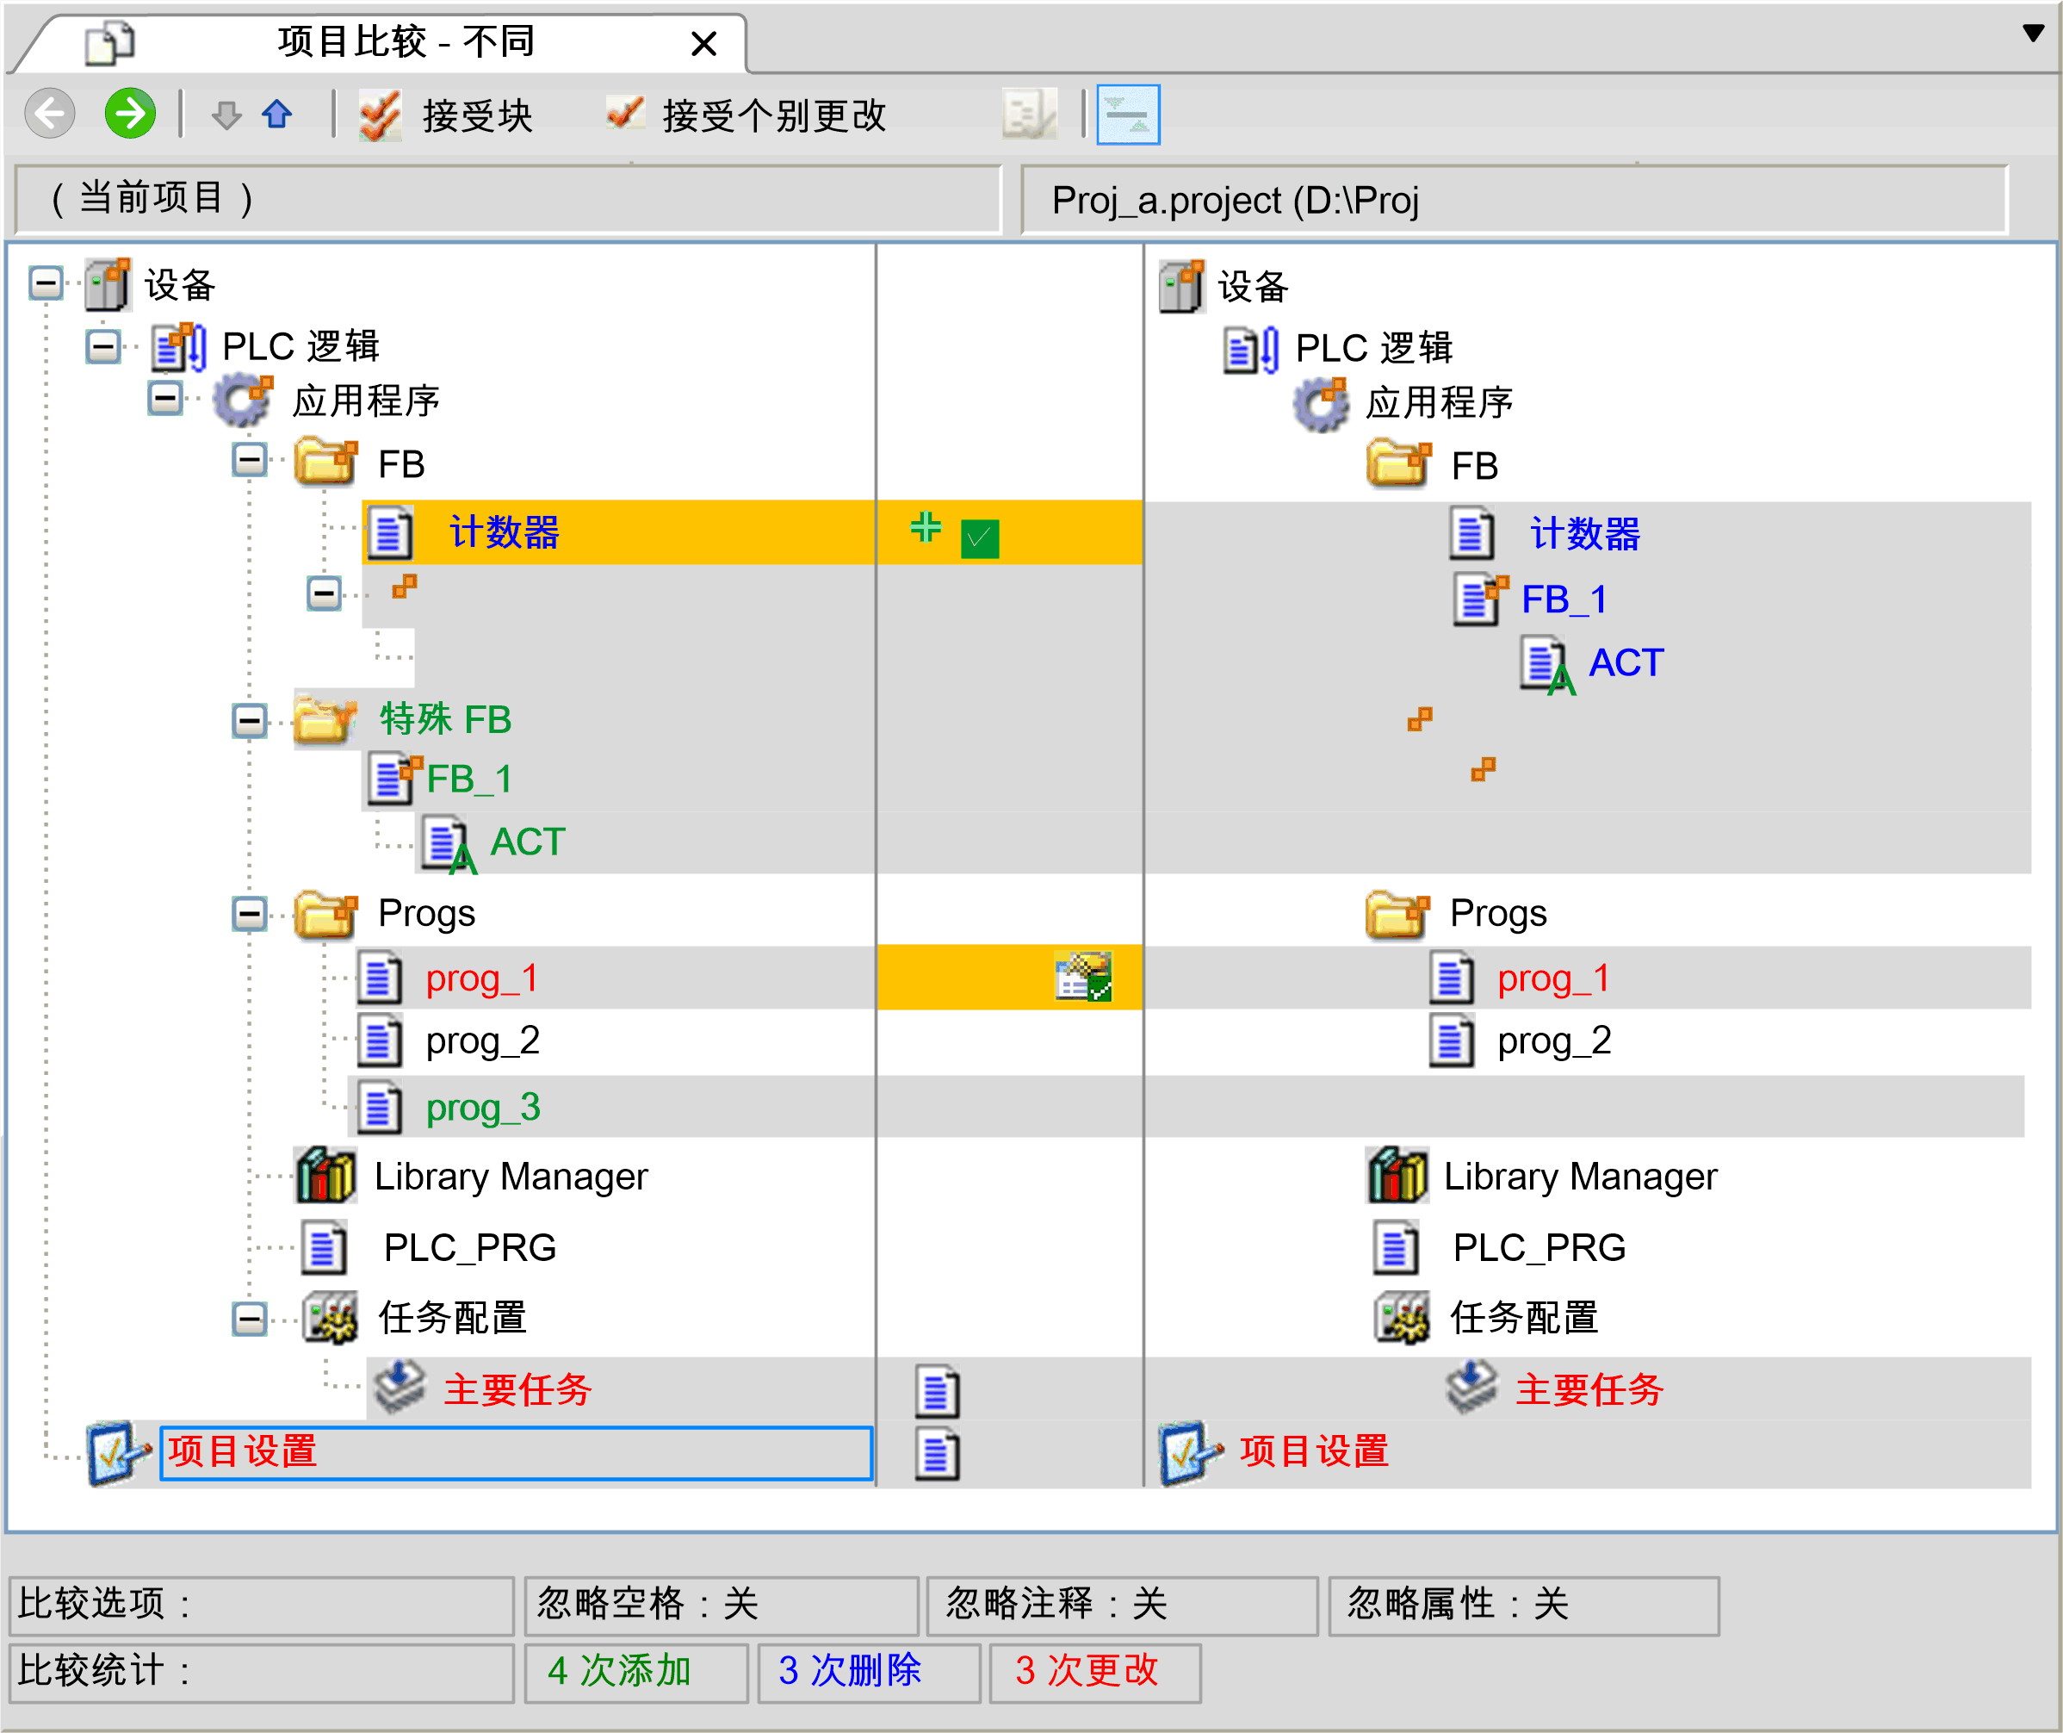Select blue 计数器 in the right tree

point(1585,534)
